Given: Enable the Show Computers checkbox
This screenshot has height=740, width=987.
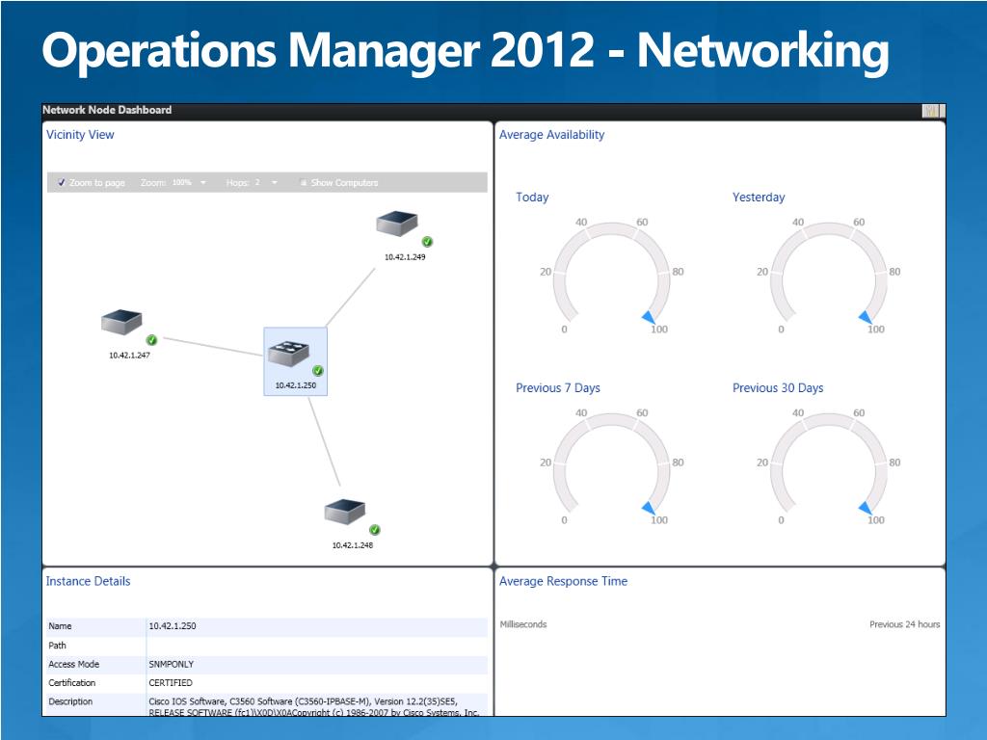Looking at the screenshot, I should tap(303, 182).
